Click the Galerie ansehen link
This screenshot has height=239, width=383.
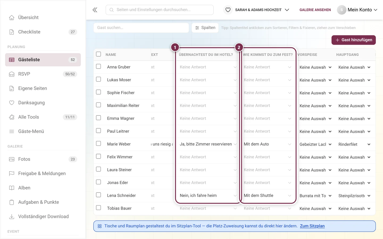[x=315, y=10]
